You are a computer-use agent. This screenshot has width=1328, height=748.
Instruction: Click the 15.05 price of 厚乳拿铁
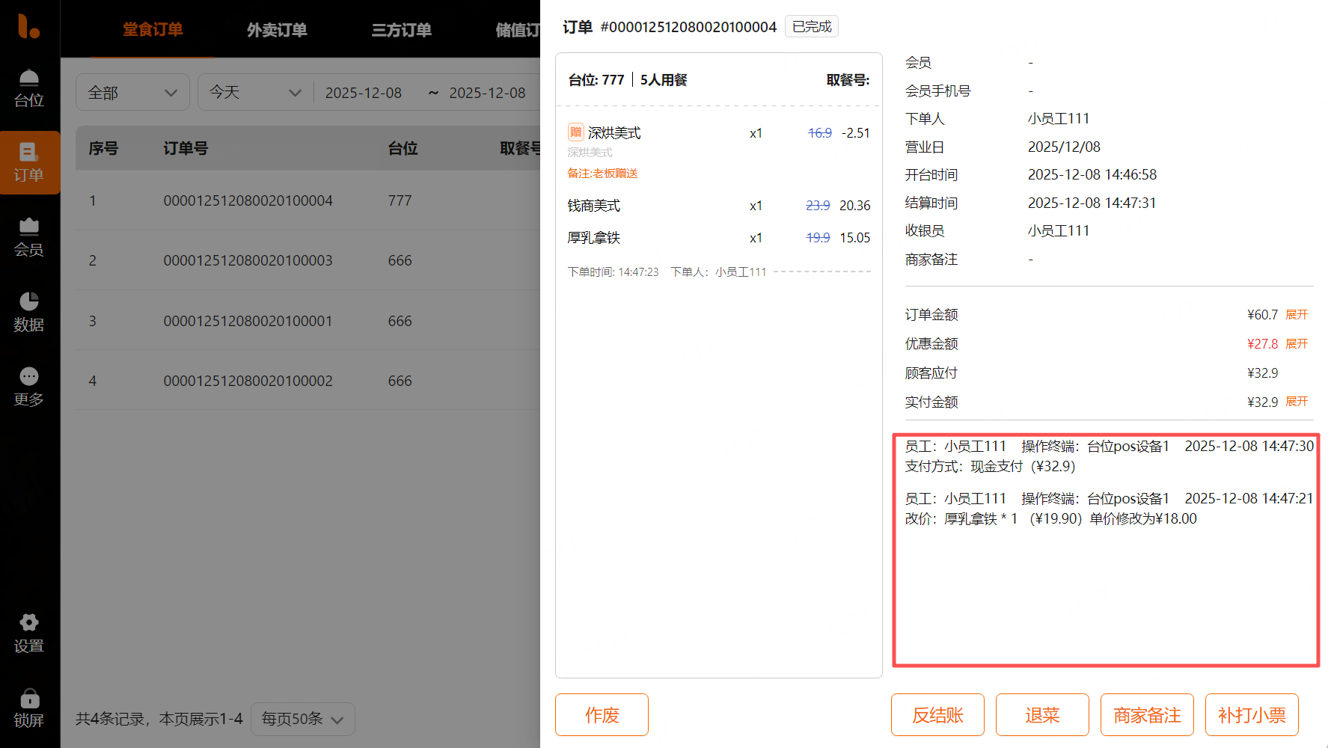point(854,238)
